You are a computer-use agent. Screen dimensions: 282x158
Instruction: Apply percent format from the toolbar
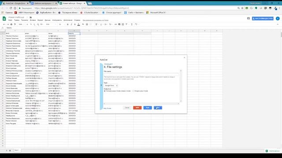point(31,25)
